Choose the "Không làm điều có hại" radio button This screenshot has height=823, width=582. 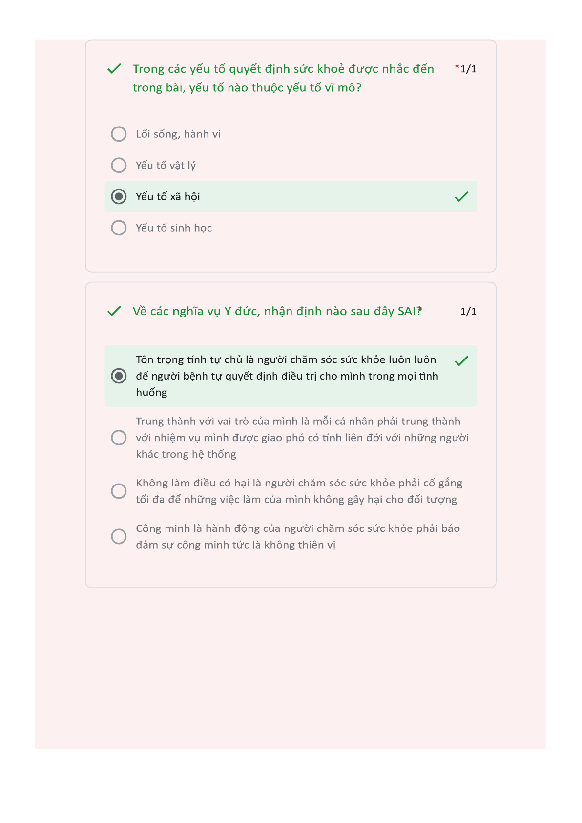pyautogui.click(x=119, y=491)
